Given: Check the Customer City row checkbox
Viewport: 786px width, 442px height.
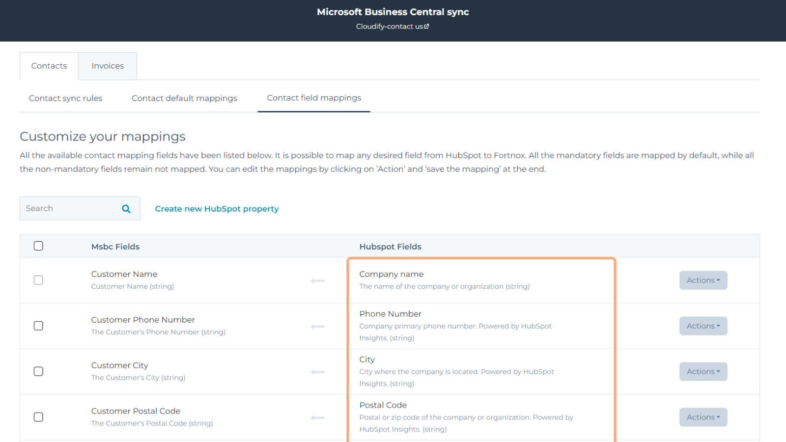Looking at the screenshot, I should pos(38,371).
